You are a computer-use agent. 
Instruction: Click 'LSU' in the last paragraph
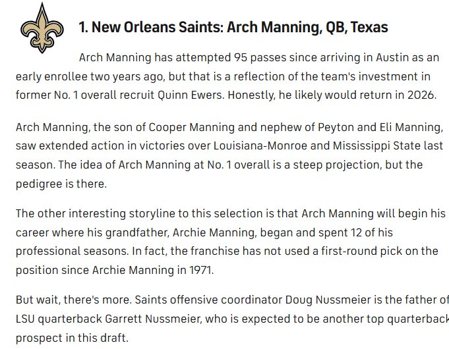[x=27, y=319]
